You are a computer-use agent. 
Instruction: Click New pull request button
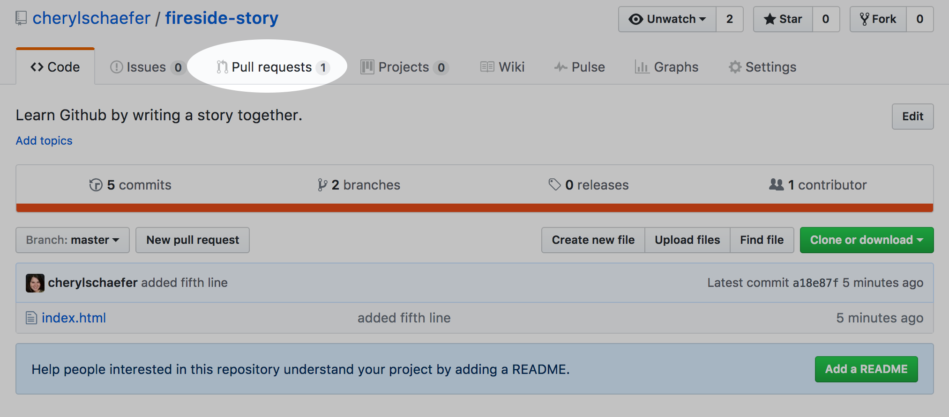click(193, 240)
